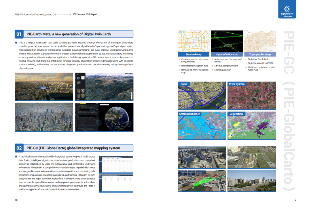Screen dimensions: 311x211
Task: Open the green highlighted 3D city image
Action: [x=202, y=180]
